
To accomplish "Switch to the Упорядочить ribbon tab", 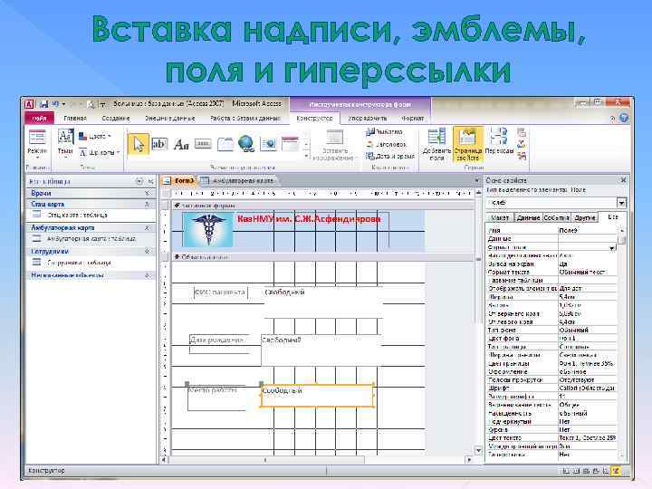I will (x=367, y=118).
